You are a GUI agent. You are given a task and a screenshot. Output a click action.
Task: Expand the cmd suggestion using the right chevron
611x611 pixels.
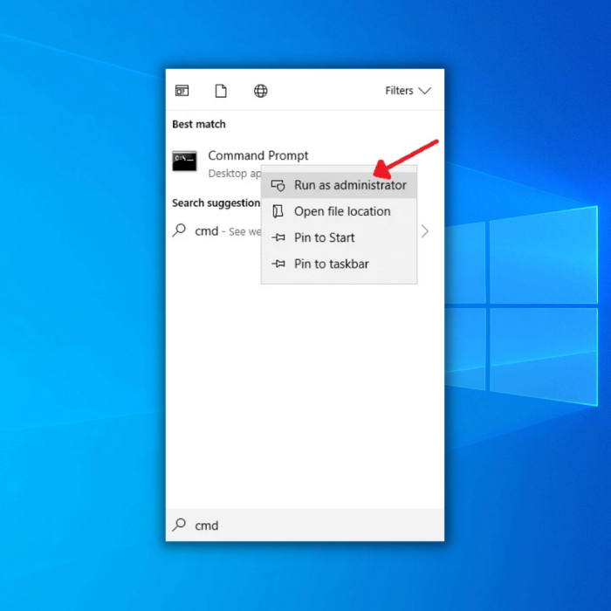(x=425, y=231)
